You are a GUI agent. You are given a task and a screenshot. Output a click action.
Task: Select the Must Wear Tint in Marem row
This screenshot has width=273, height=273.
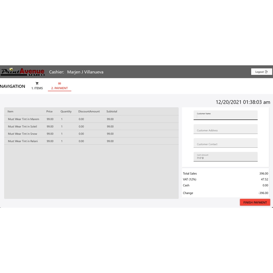pyautogui.click(x=23, y=119)
